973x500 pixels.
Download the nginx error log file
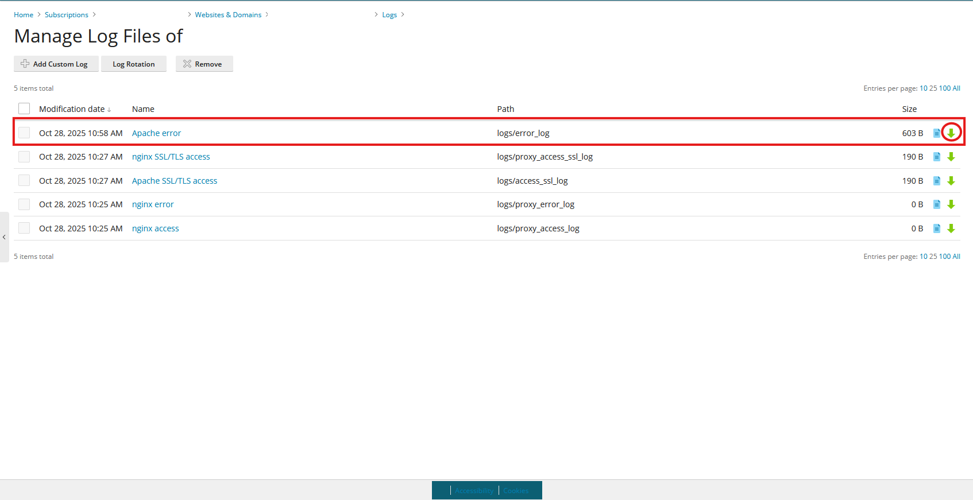click(x=951, y=204)
